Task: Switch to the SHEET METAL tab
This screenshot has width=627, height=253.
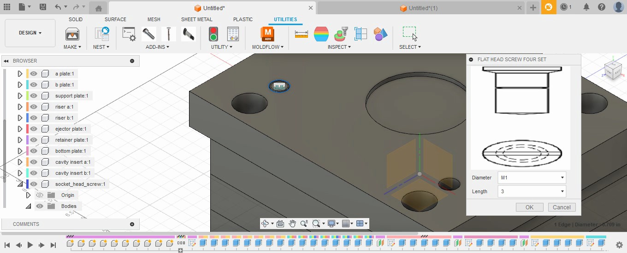Action: pyautogui.click(x=197, y=19)
